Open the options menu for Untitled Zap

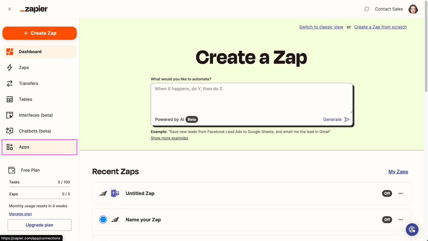(400, 193)
